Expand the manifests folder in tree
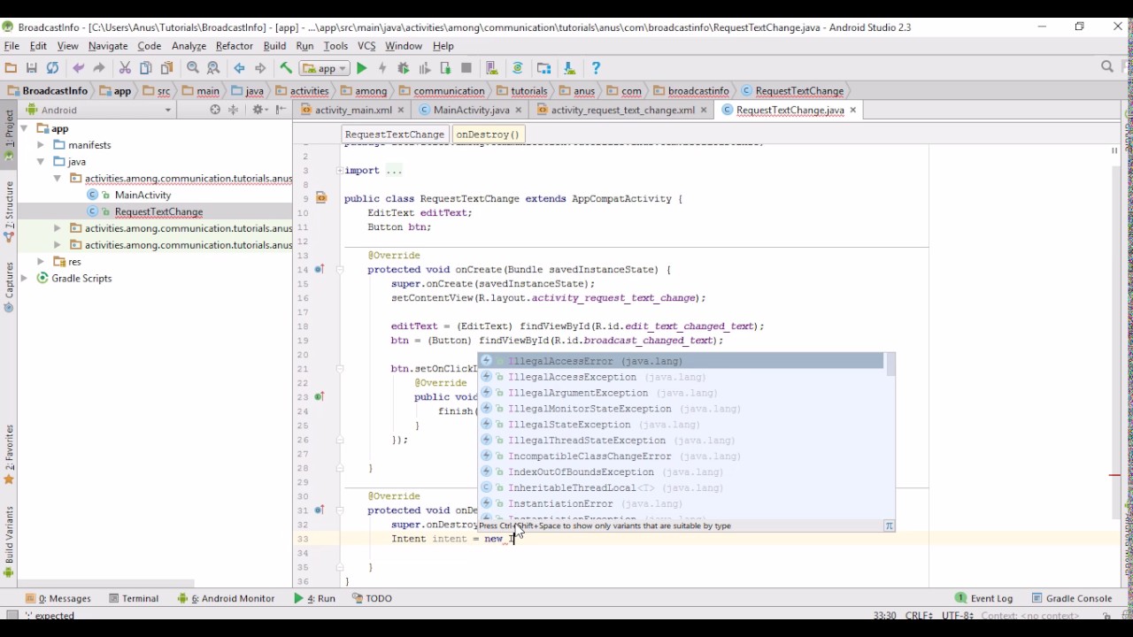1133x637 pixels. 41,145
